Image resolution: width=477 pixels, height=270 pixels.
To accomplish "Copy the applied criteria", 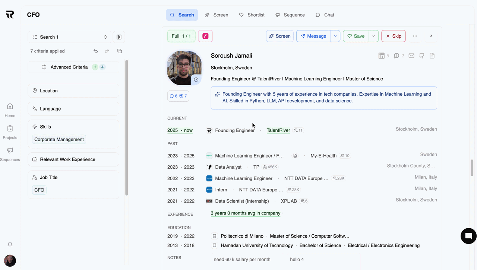I will 120,51.
